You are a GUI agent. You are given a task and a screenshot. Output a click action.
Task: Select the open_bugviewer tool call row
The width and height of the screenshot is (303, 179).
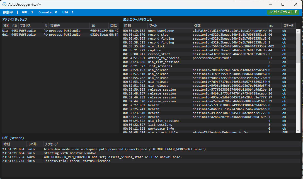(x=209, y=31)
